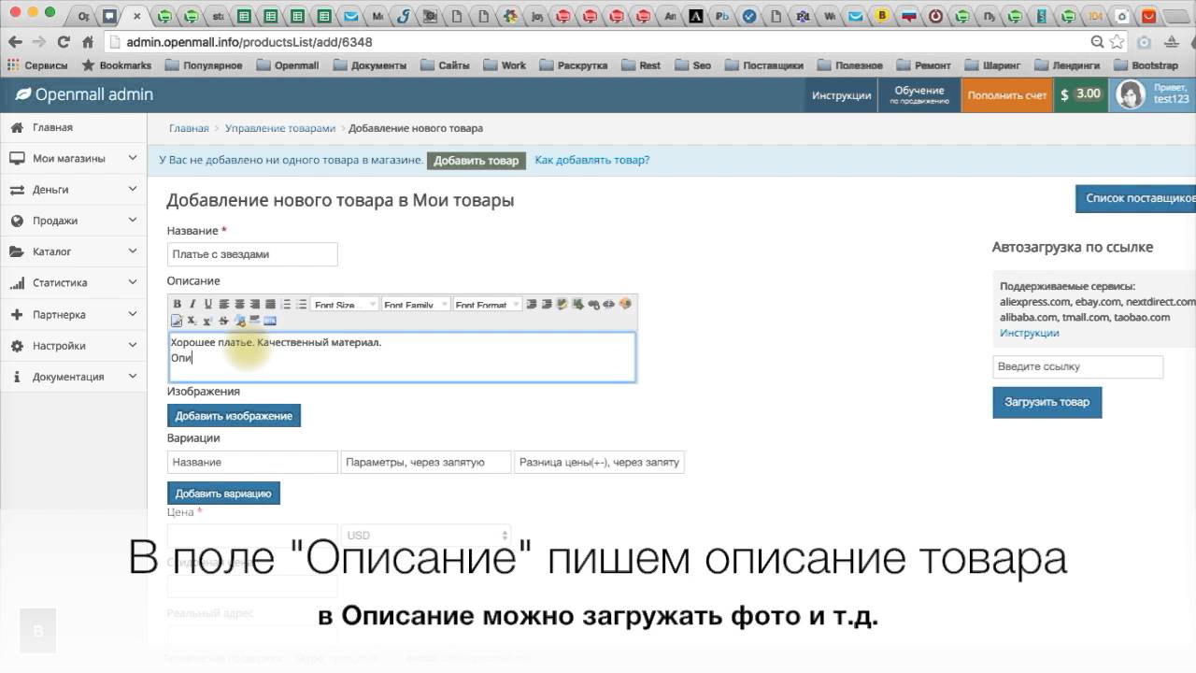This screenshot has height=673, width=1196.
Task: Remove formatting with eraser icon
Action: [240, 321]
